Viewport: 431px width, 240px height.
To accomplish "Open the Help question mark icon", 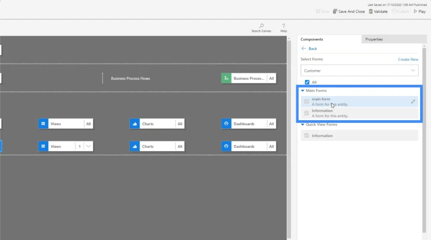I will pos(283,25).
